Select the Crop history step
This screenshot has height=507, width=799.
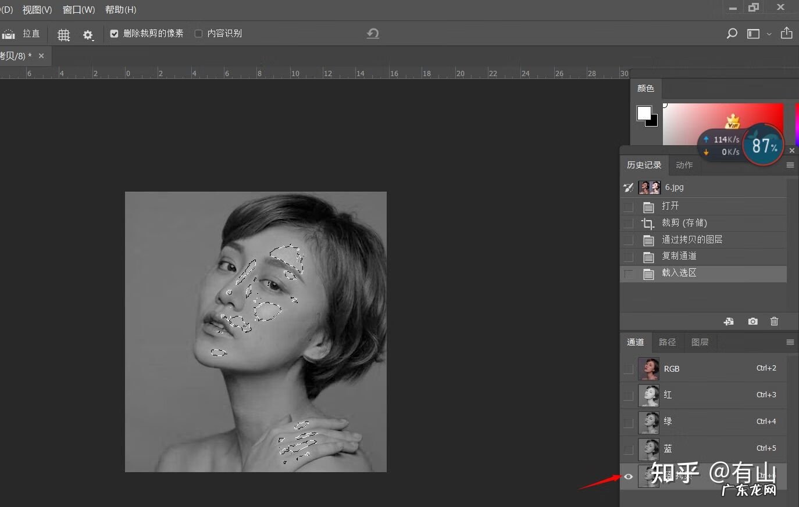(x=684, y=223)
